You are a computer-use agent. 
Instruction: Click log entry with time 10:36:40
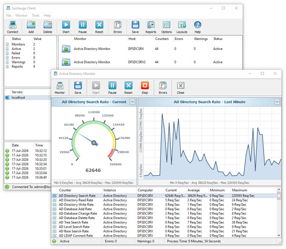point(28,178)
